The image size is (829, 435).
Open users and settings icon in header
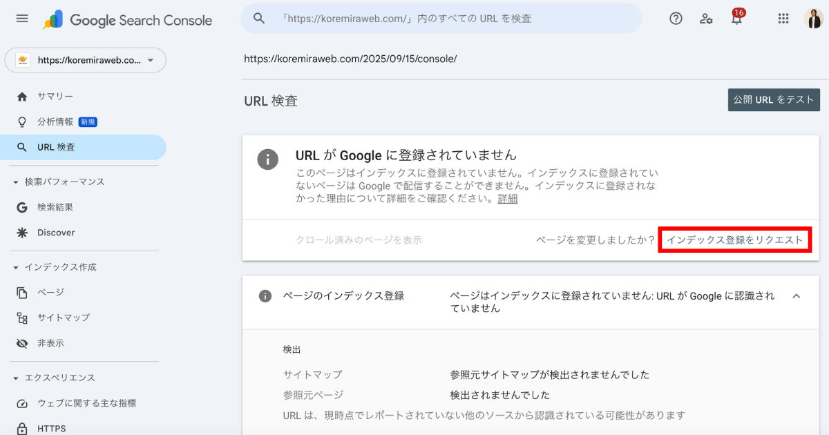click(706, 19)
